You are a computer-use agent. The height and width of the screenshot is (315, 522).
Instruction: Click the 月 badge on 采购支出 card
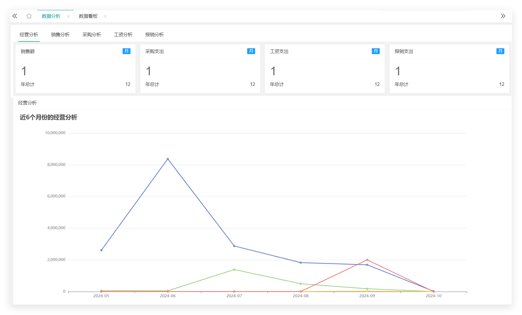coord(251,51)
